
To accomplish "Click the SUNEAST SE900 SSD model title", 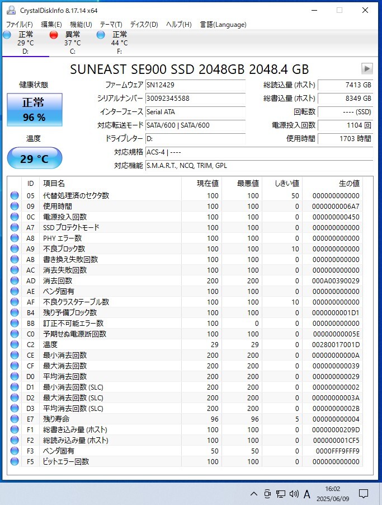I will 189,69.
